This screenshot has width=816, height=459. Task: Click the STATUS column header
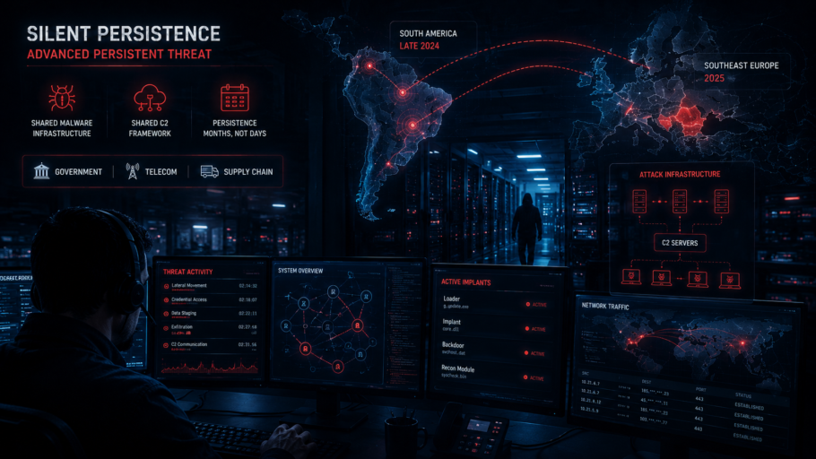pos(743,395)
